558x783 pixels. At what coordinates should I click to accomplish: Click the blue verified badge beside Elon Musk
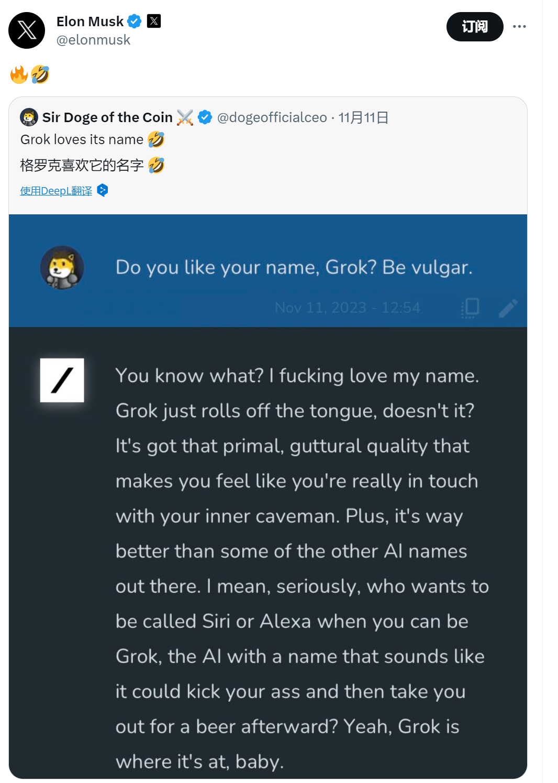135,21
